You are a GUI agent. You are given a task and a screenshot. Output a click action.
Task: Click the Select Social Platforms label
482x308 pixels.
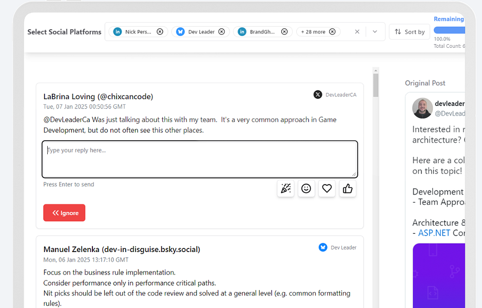(64, 32)
